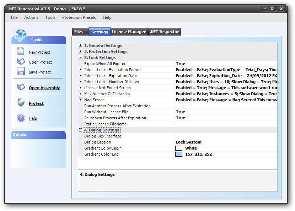The width and height of the screenshot is (295, 211).
Task: Select the Dialog Caption property
Action: [x=97, y=142]
